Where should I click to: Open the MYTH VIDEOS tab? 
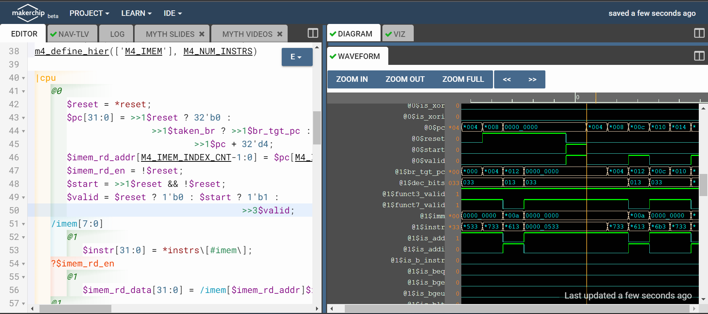click(x=247, y=34)
